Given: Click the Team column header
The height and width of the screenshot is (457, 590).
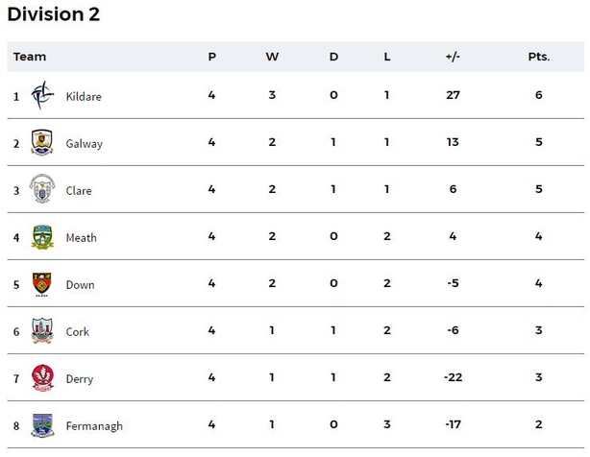Looking at the screenshot, I should [30, 57].
